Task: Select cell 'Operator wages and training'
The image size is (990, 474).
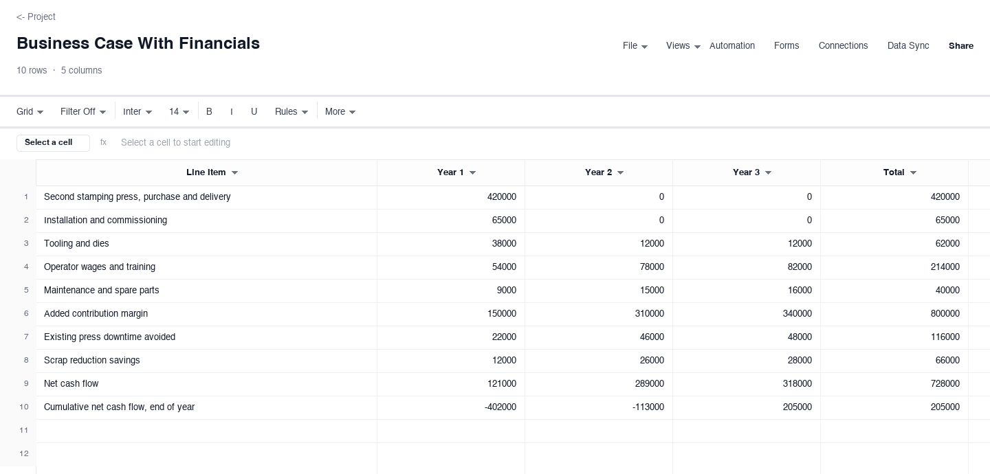Action: 206,267
